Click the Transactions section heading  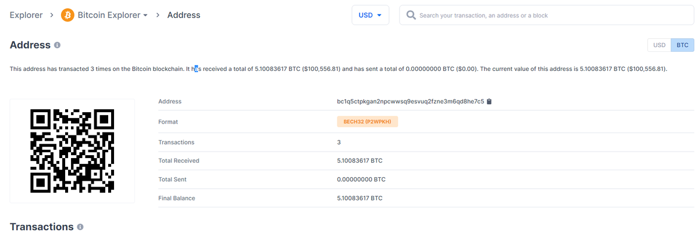tap(41, 227)
